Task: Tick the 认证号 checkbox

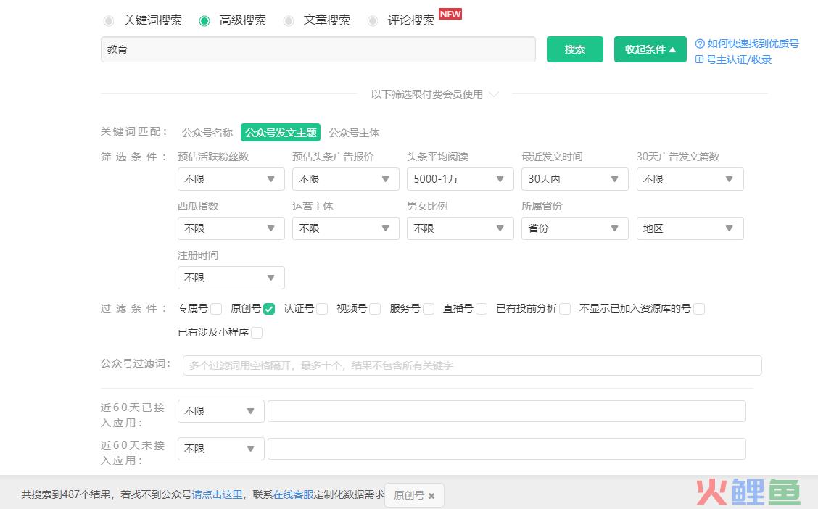Action: 323,309
